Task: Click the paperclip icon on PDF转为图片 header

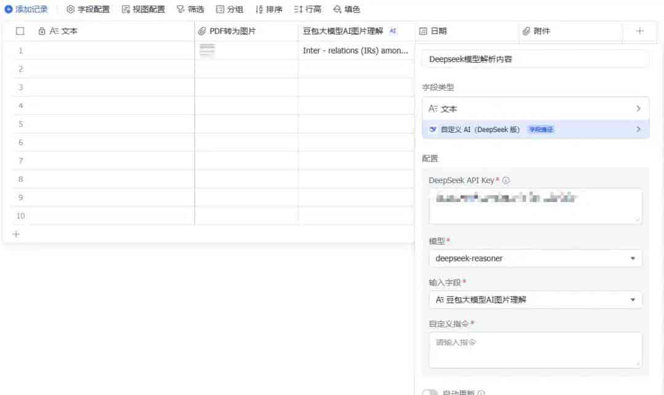Action: click(x=202, y=31)
